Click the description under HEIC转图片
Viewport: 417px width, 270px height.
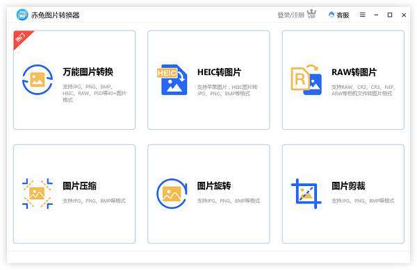pyautogui.click(x=227, y=90)
